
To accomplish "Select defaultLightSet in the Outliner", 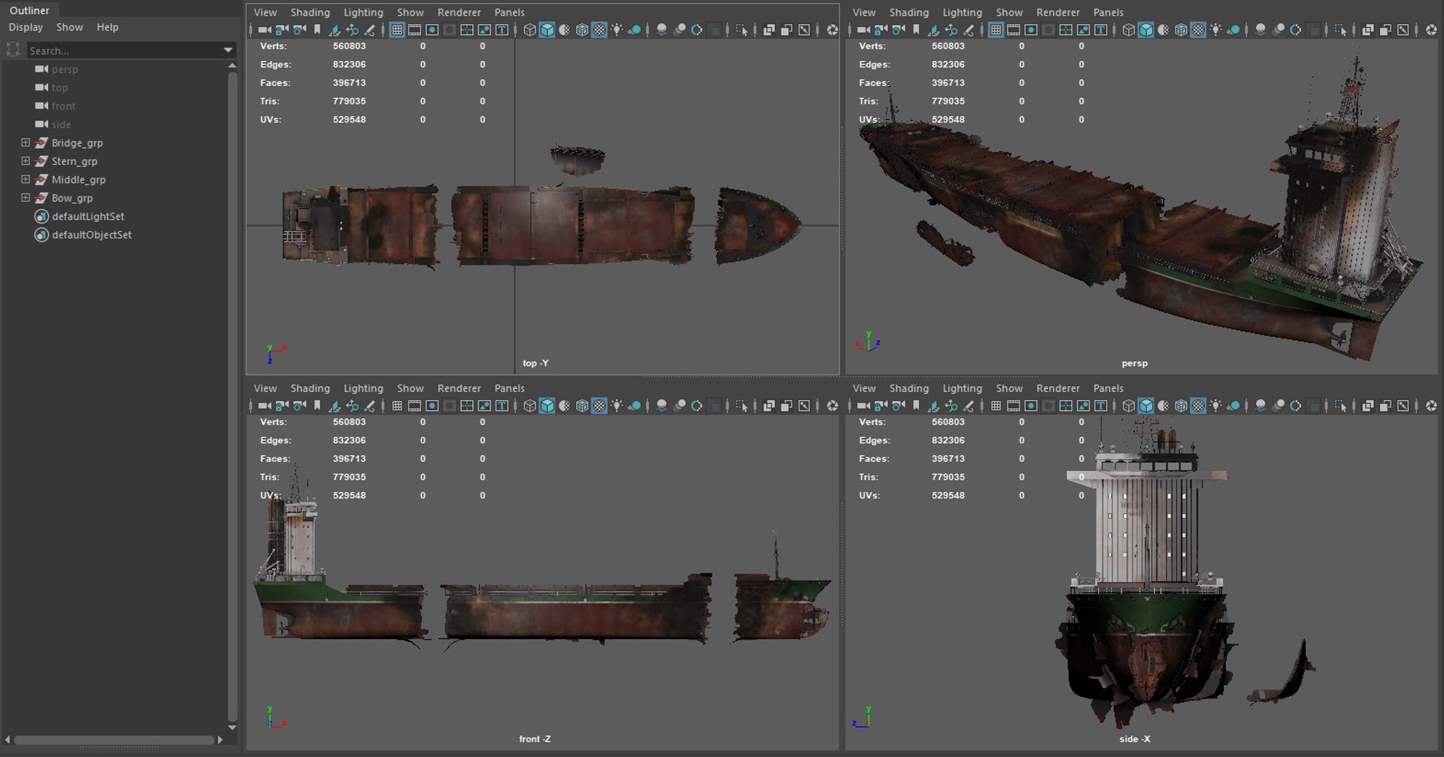I will click(x=88, y=216).
